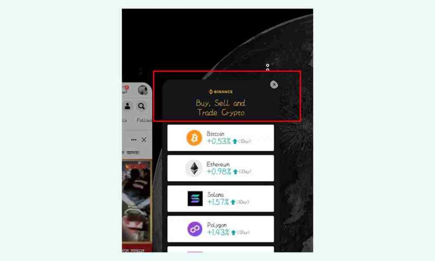Close the Binance crypto panel
This screenshot has width=435, height=261.
point(274,85)
